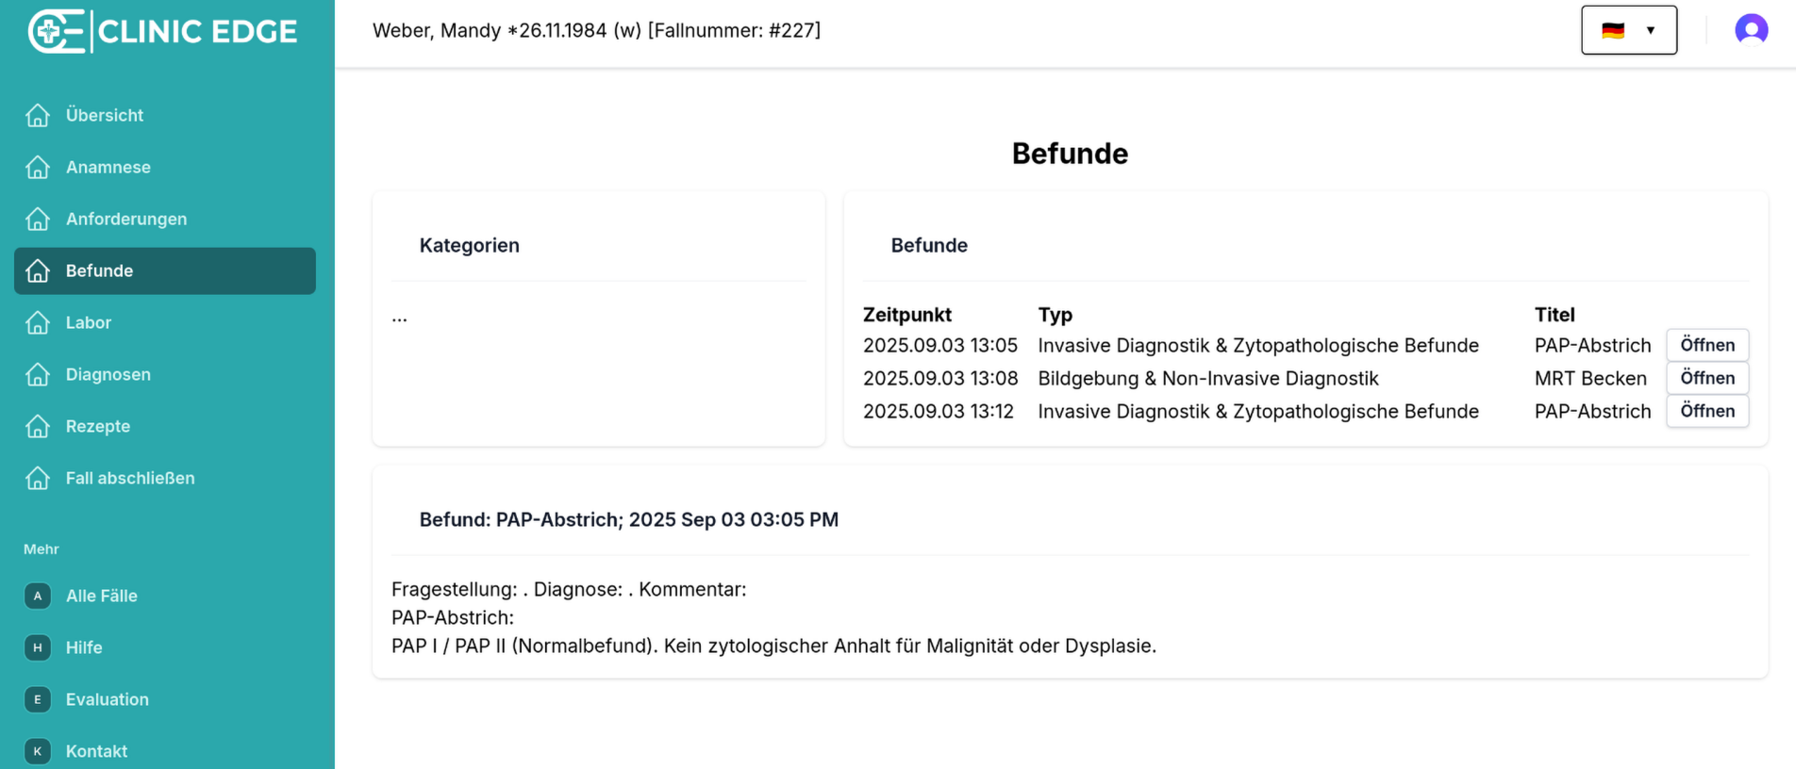The height and width of the screenshot is (769, 1796).
Task: Open the PAP-Abstrich report from 13:05
Action: pyautogui.click(x=1706, y=345)
